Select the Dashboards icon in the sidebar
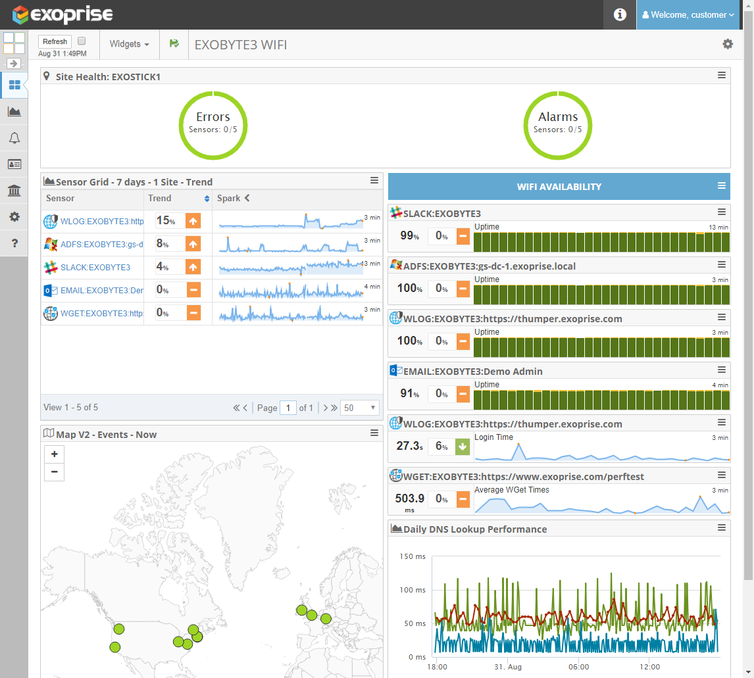 coord(14,85)
